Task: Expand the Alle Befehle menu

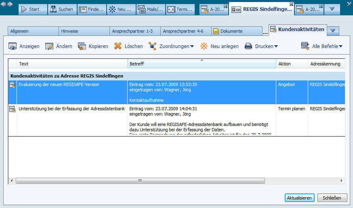Action: [x=340, y=46]
